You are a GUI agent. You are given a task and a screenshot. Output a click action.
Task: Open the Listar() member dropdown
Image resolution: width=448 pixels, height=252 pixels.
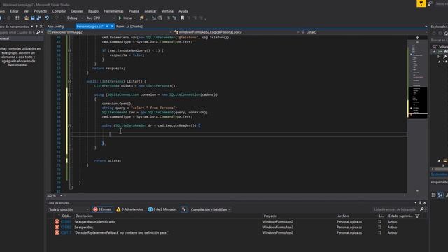tap(363, 32)
